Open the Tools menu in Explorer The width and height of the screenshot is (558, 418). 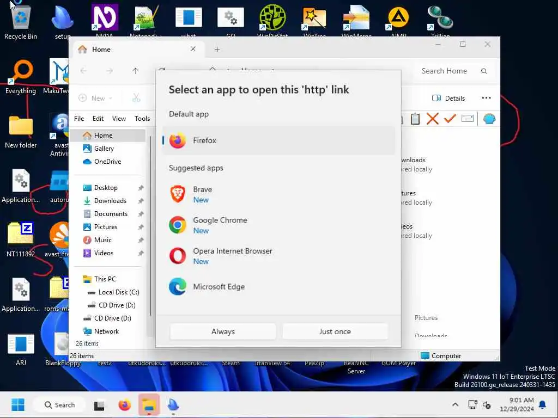(x=142, y=119)
